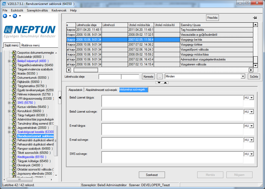Open the Szerepkörváltás menu
The width and height of the screenshot is (265, 189).
tap(37, 10)
